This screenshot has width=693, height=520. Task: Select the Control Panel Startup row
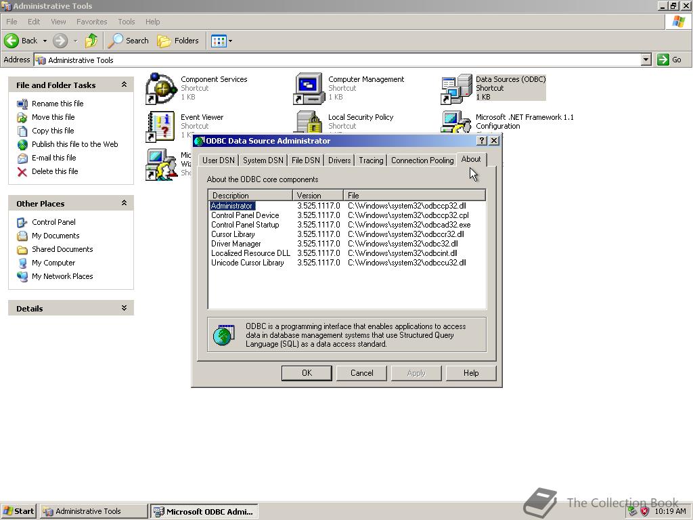point(347,225)
